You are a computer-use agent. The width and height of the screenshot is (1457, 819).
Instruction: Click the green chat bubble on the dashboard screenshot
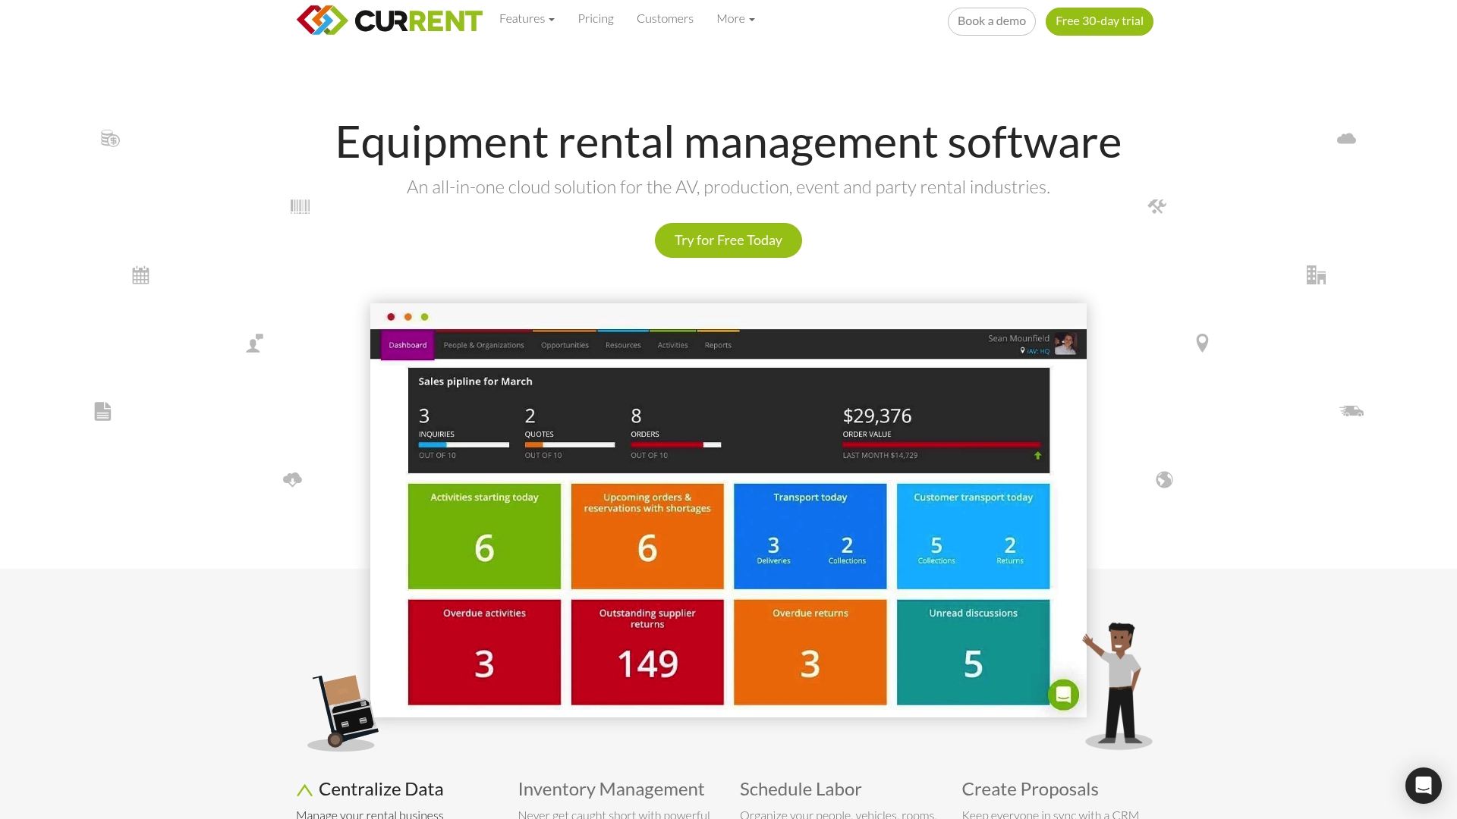(1063, 694)
